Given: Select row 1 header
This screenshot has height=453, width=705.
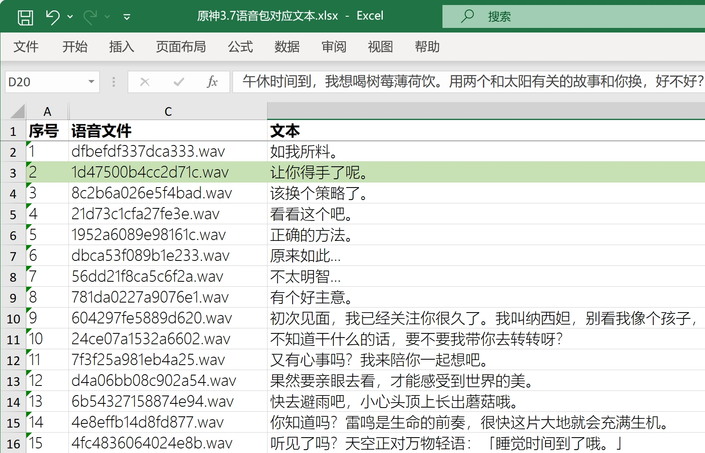Looking at the screenshot, I should [x=13, y=131].
